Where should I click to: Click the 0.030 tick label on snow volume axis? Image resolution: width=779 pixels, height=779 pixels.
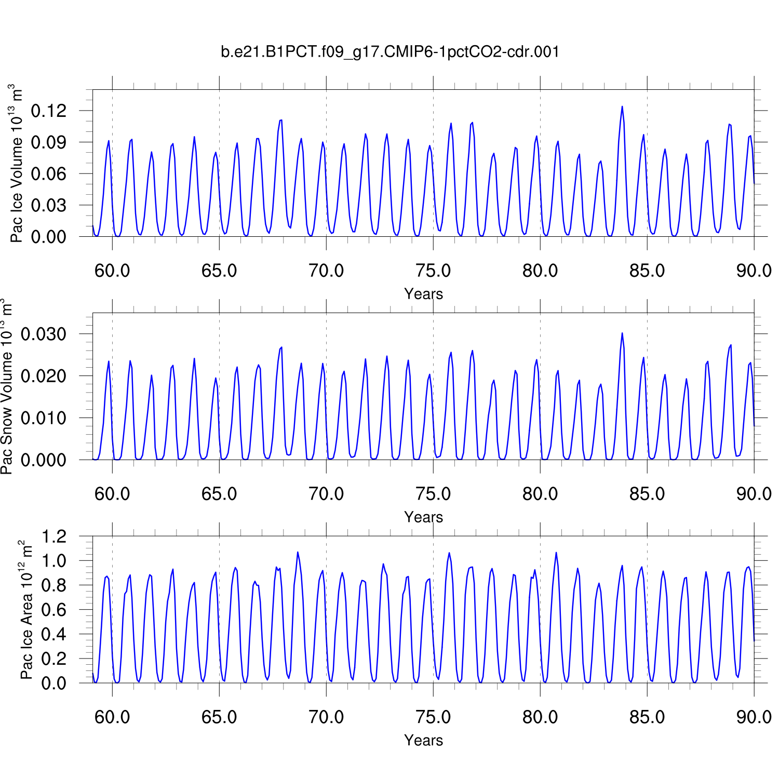(x=44, y=334)
